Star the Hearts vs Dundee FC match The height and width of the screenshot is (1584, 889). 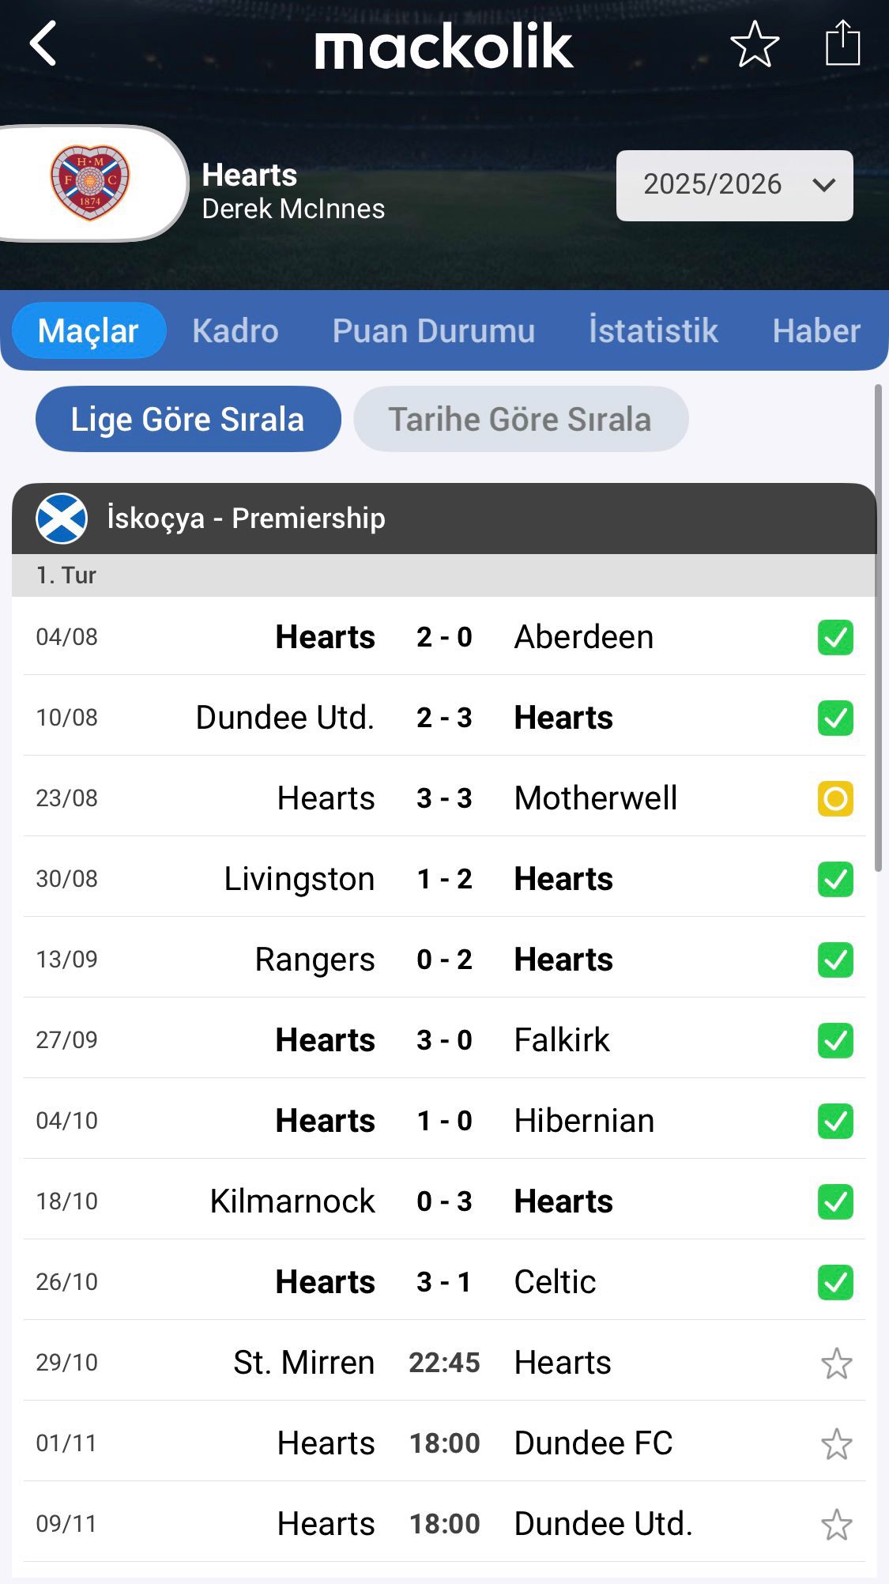click(x=836, y=1444)
